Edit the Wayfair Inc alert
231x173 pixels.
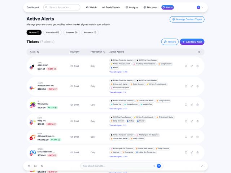coord(192,105)
